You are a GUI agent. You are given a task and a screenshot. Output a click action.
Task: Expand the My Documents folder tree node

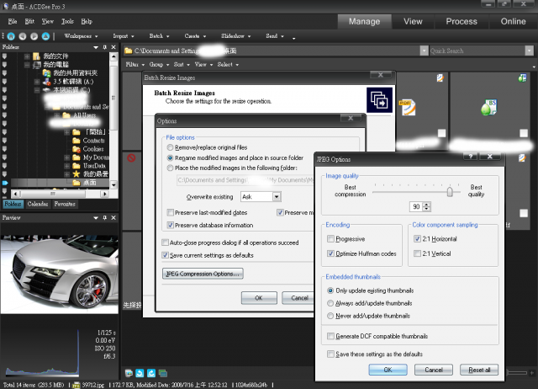coord(67,157)
